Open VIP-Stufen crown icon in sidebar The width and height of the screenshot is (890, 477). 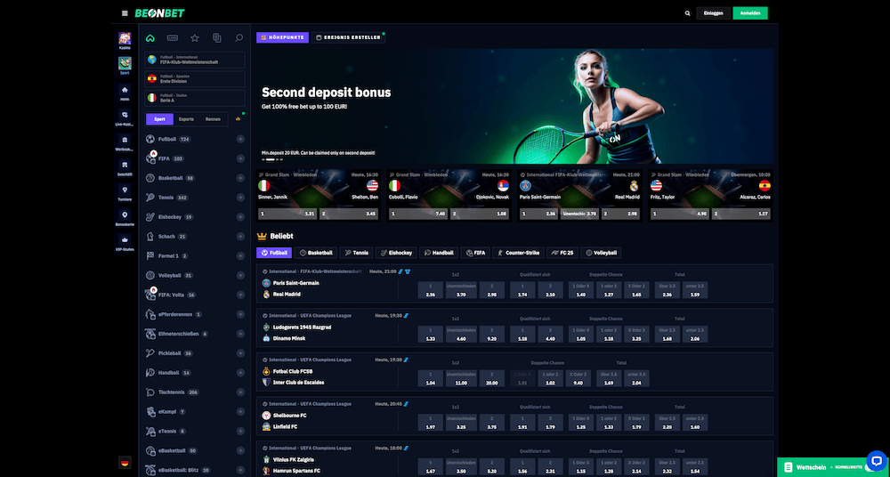tap(125, 239)
